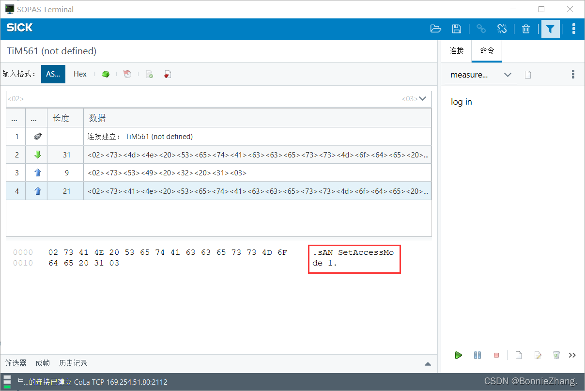
Task: Click the red clock timestamp icon
Action: coord(127,74)
